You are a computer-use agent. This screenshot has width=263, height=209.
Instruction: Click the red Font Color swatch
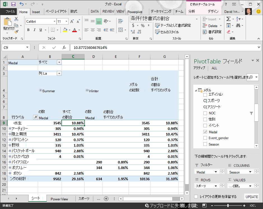tap(75, 30)
